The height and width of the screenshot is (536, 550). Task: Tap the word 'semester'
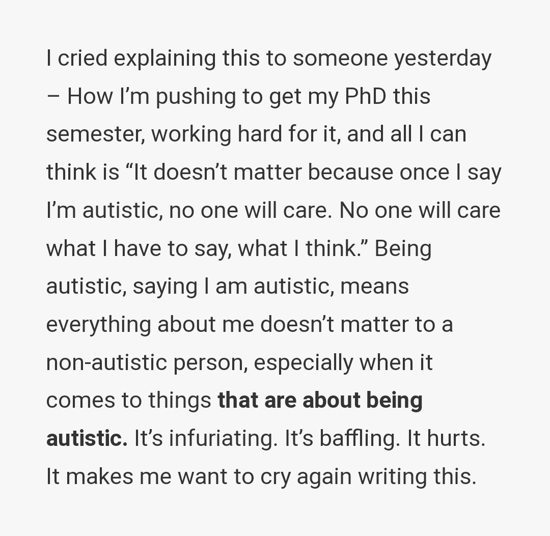coord(95,134)
